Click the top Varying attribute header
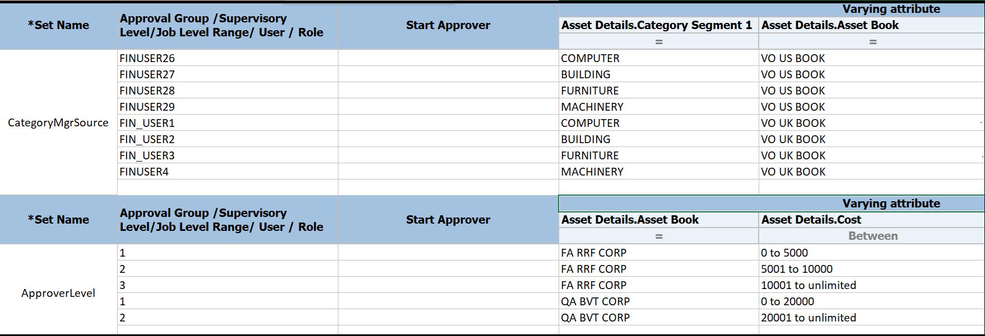The height and width of the screenshot is (336, 985). (x=771, y=9)
